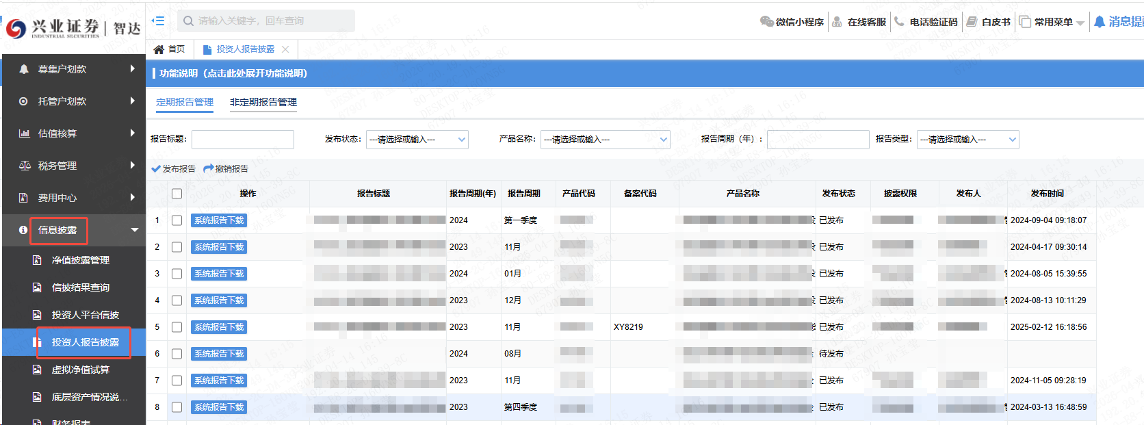The height and width of the screenshot is (425, 1144).
Task: Select the 投资人报告披露 page tab
Action: [x=246, y=49]
